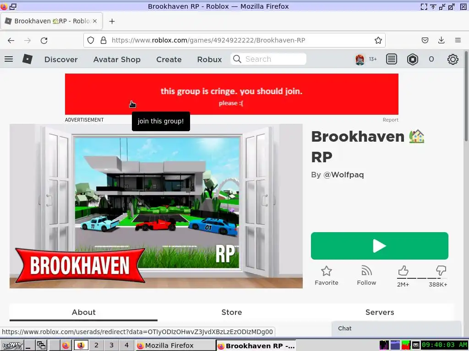
Task: Click the ADVERTISEMENT label
Action: 84,120
